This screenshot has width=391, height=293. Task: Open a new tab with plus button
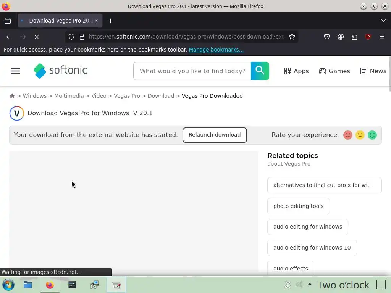point(110,21)
